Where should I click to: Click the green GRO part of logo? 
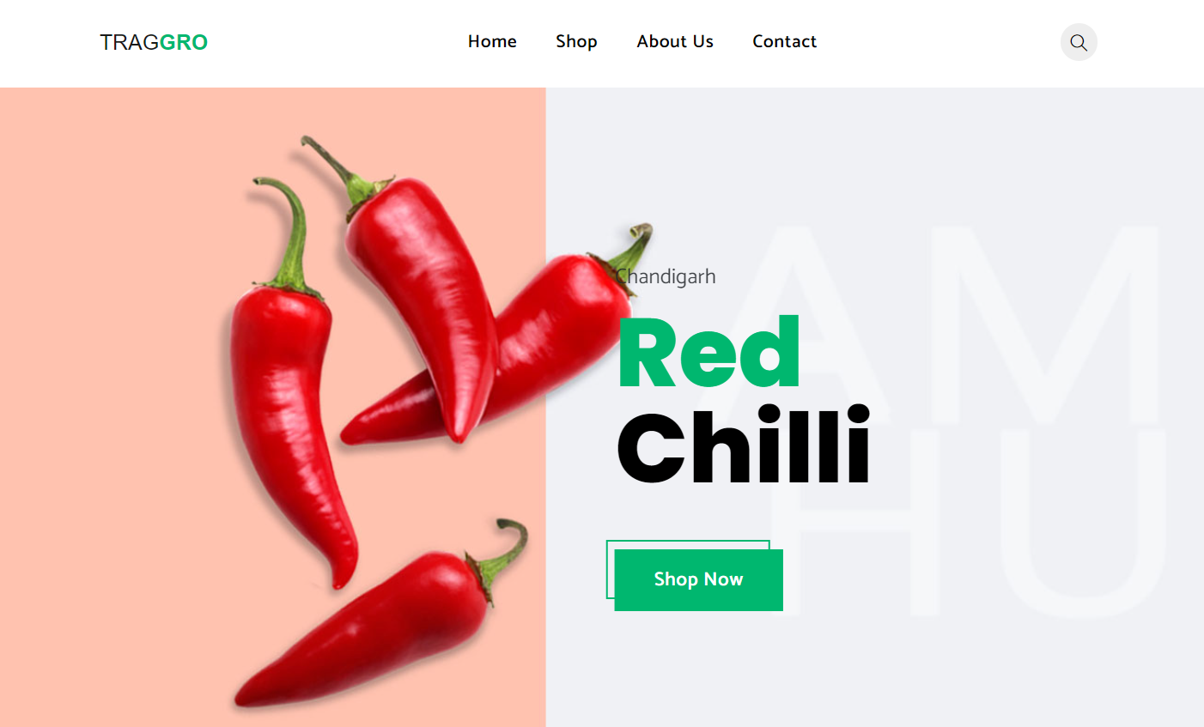184,42
